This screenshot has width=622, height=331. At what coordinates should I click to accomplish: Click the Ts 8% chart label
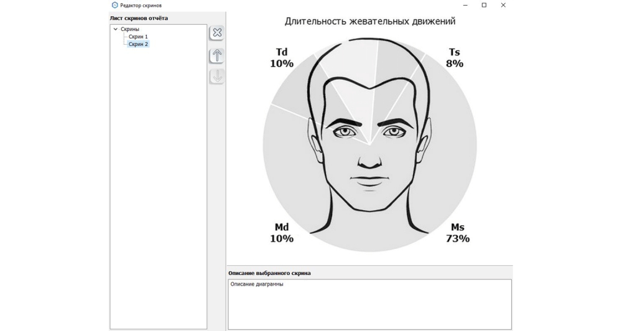pos(454,58)
